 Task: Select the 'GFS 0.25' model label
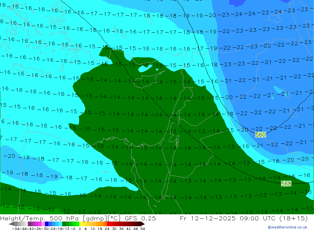[140, 218]
